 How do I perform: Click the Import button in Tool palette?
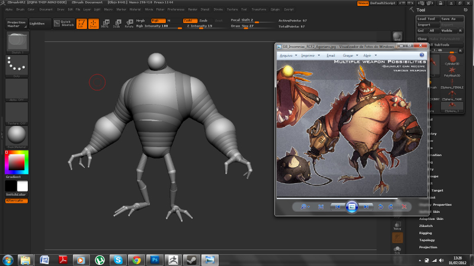point(427,25)
